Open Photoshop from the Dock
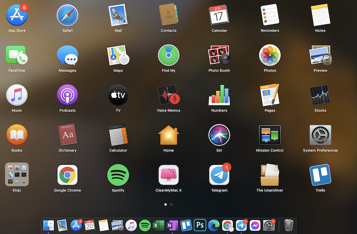This screenshot has width=357, height=234. [200, 225]
